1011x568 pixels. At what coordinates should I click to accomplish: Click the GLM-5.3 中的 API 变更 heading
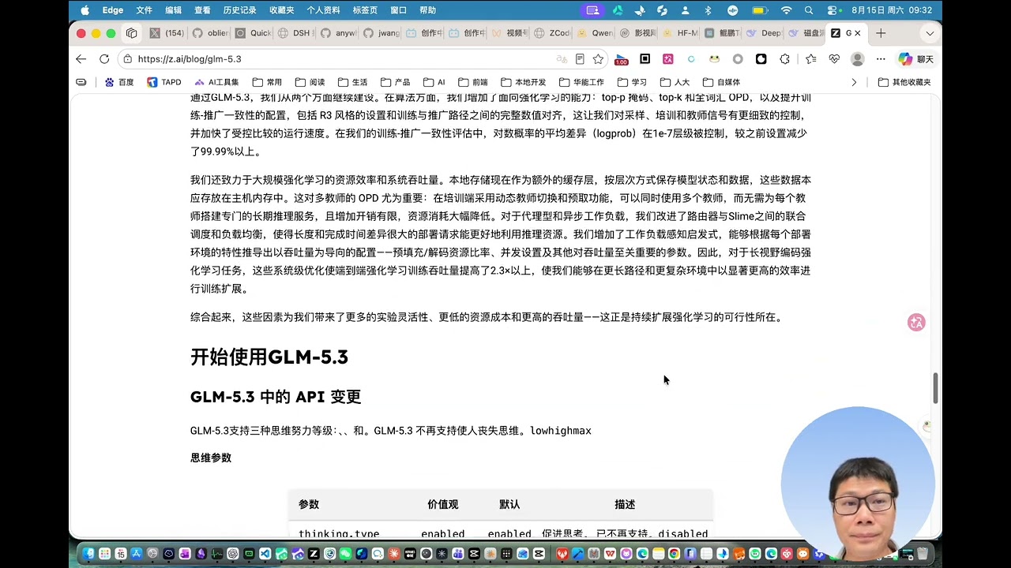276,397
